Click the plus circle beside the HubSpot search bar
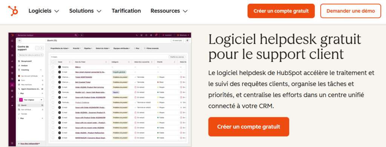Screen dimensions: 386x147 (82, 35)
